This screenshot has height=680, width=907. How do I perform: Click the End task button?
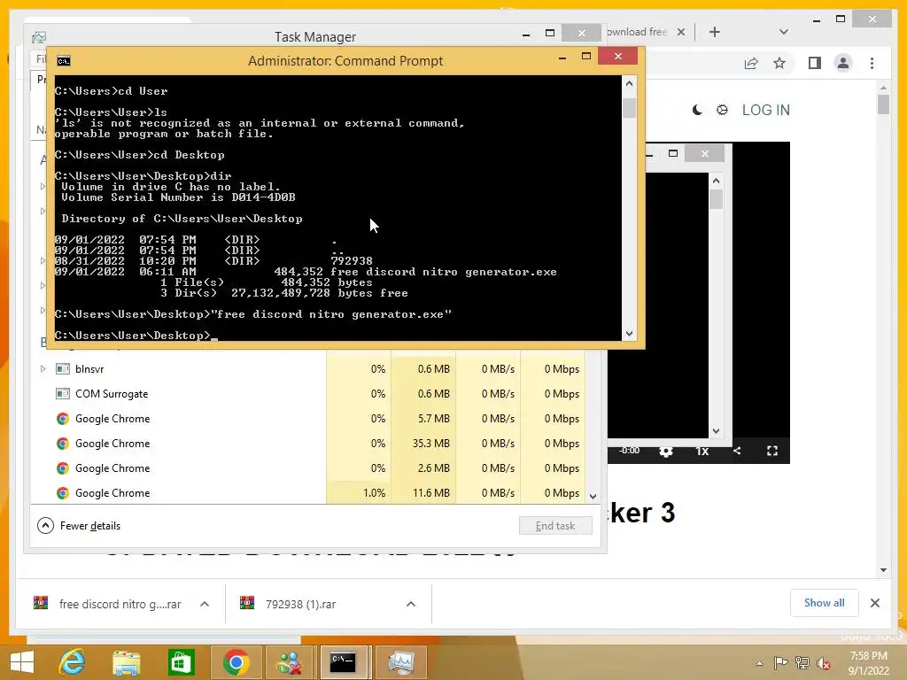pos(555,526)
